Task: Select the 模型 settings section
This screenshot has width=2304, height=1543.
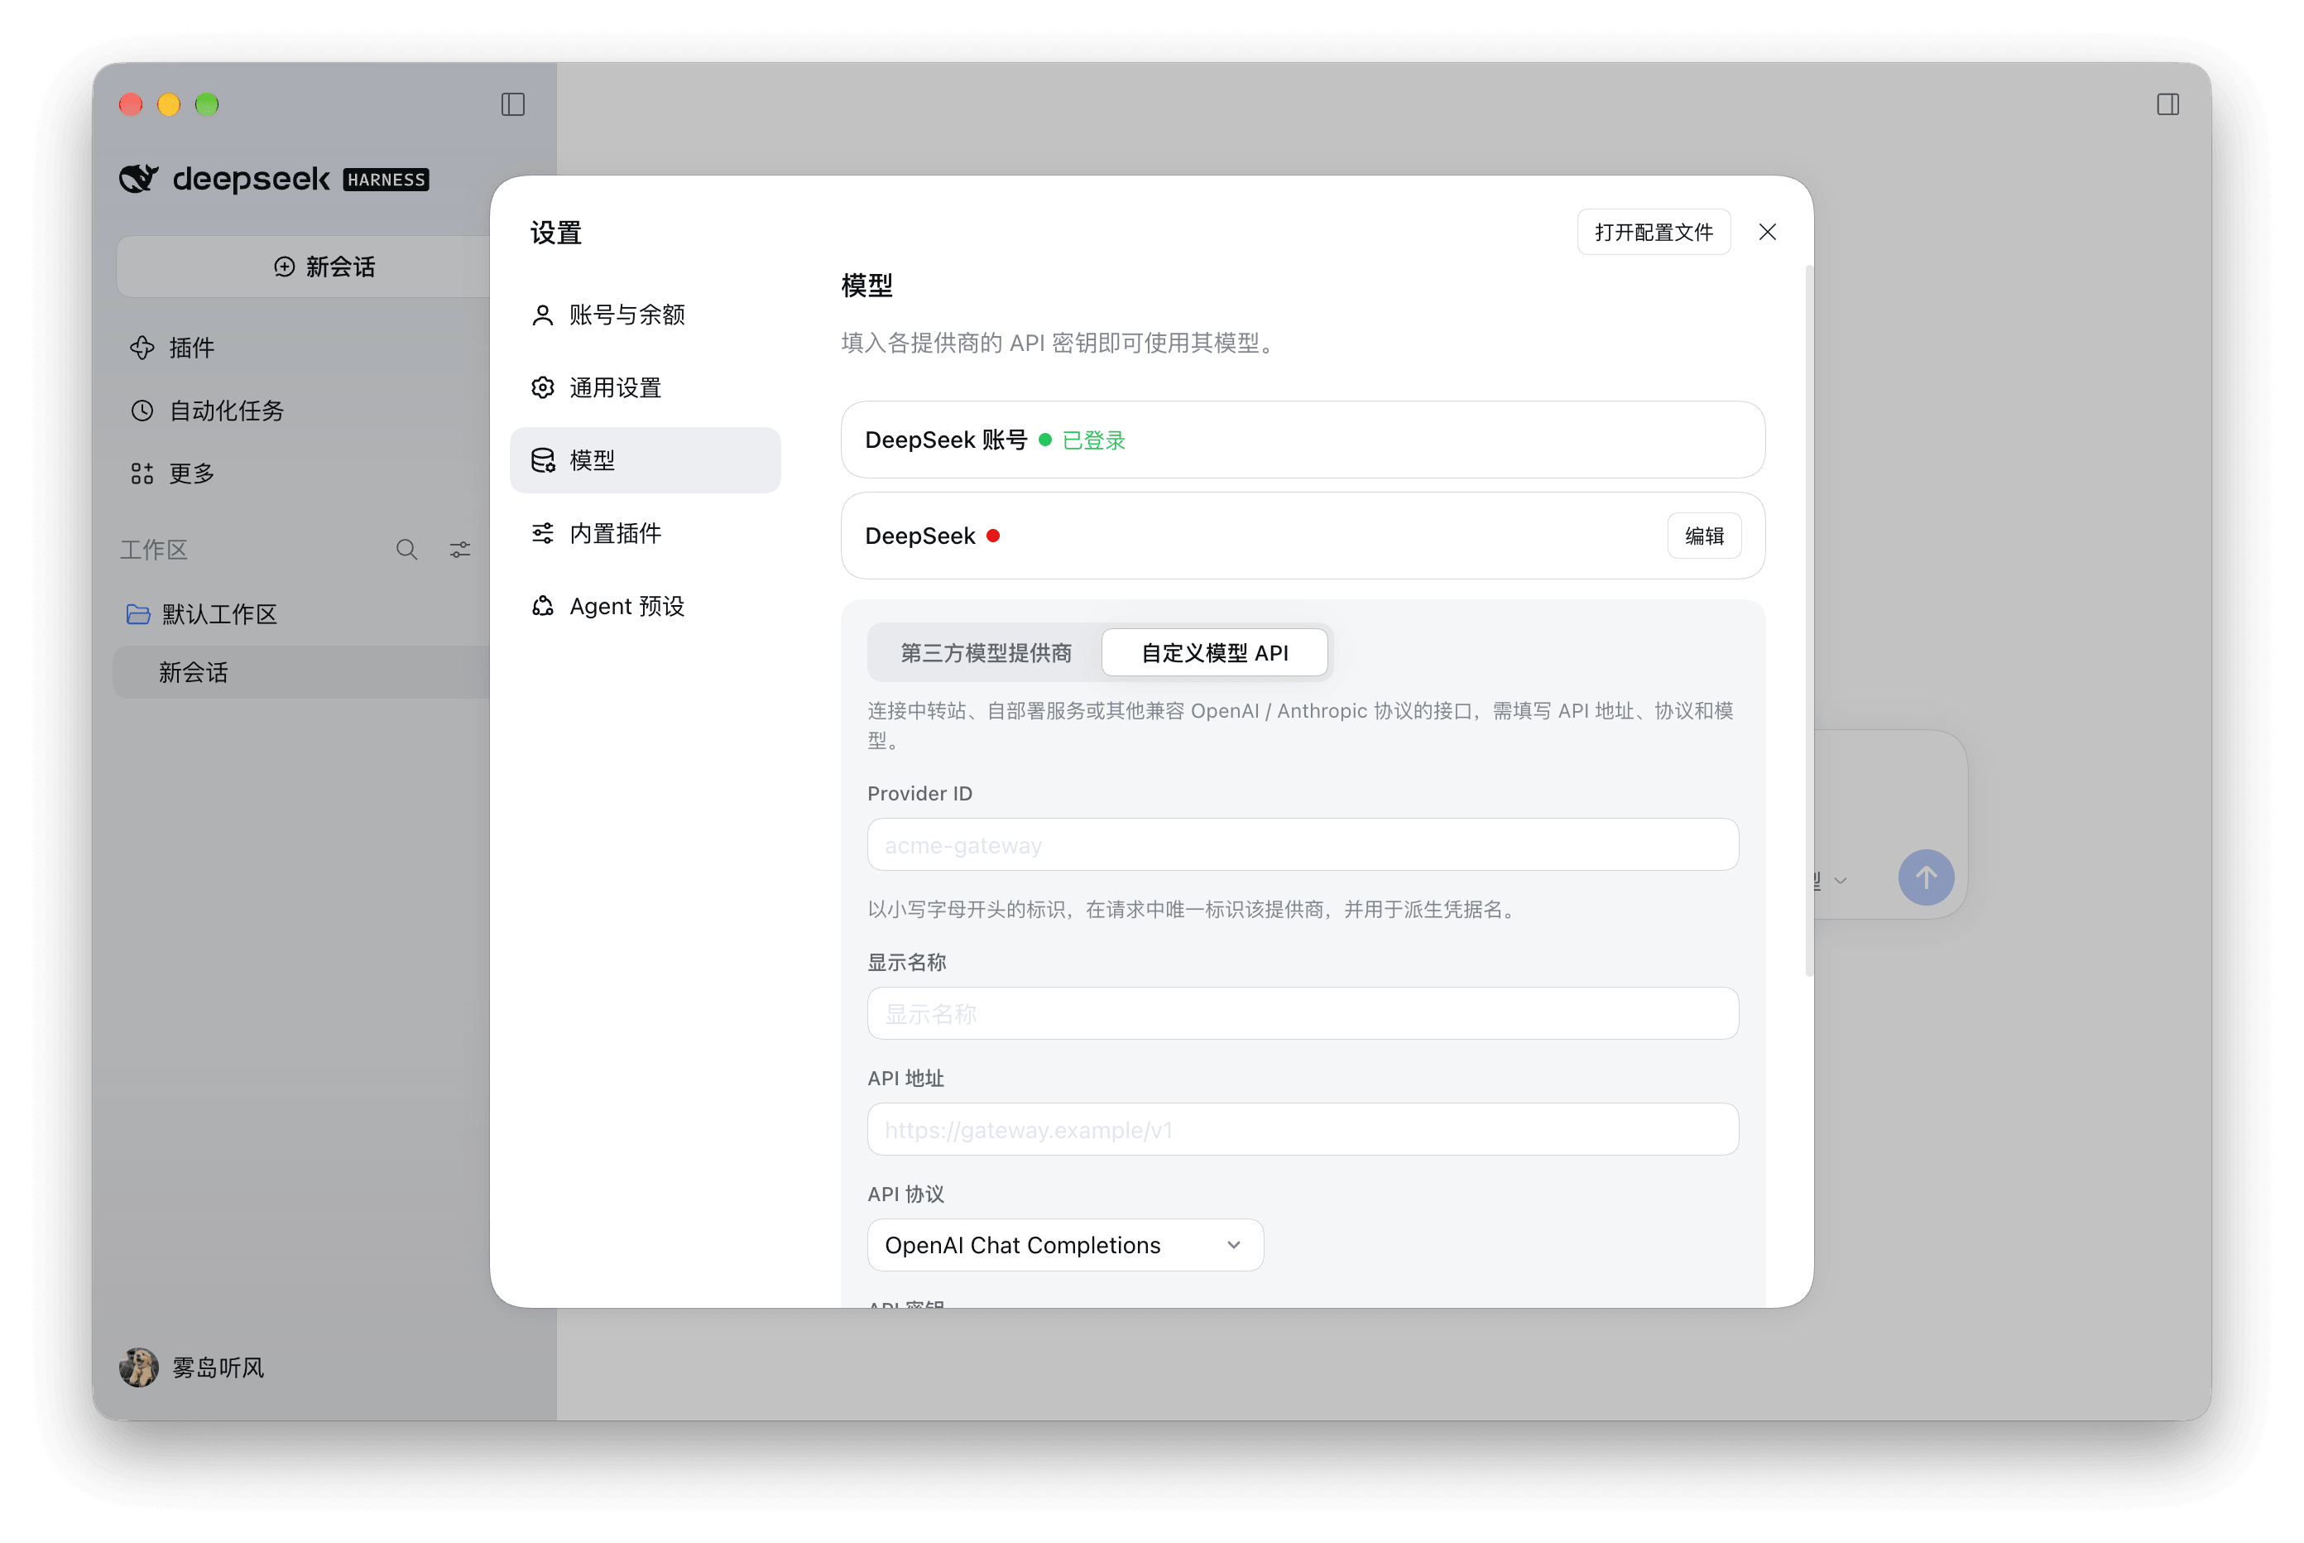Action: (645, 459)
